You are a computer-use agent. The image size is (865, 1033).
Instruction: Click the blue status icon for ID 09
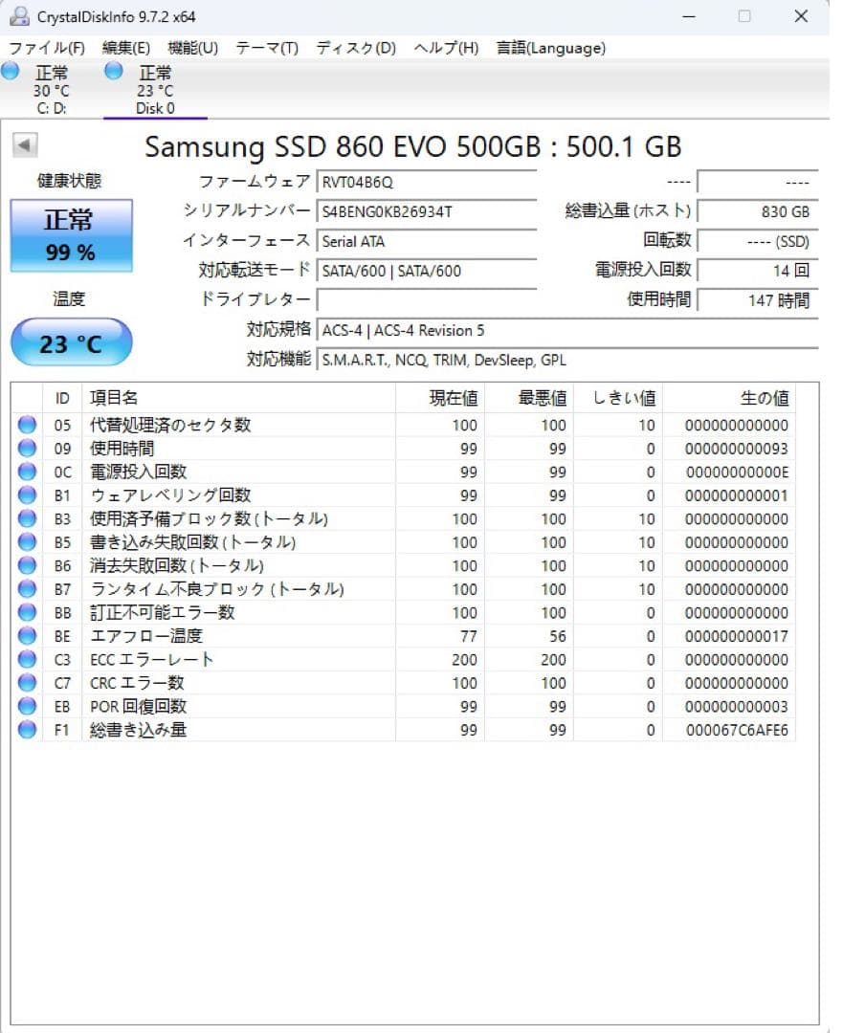click(x=27, y=449)
